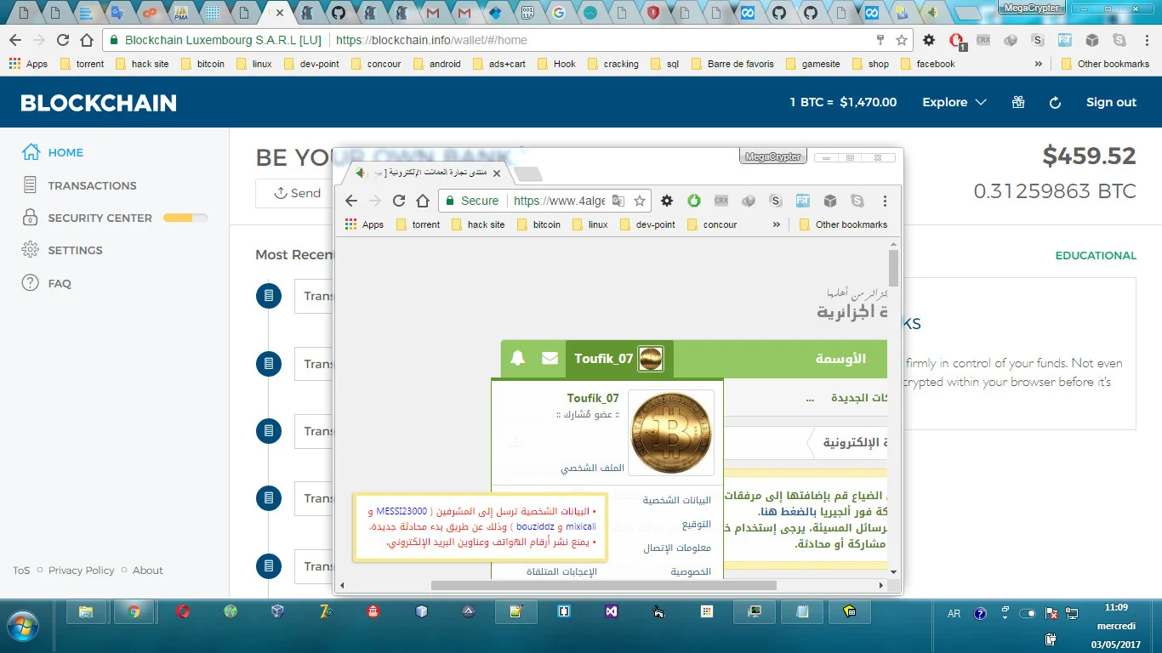This screenshot has width=1162, height=653.
Task: Expand the Explore dropdown menu
Action: (954, 102)
